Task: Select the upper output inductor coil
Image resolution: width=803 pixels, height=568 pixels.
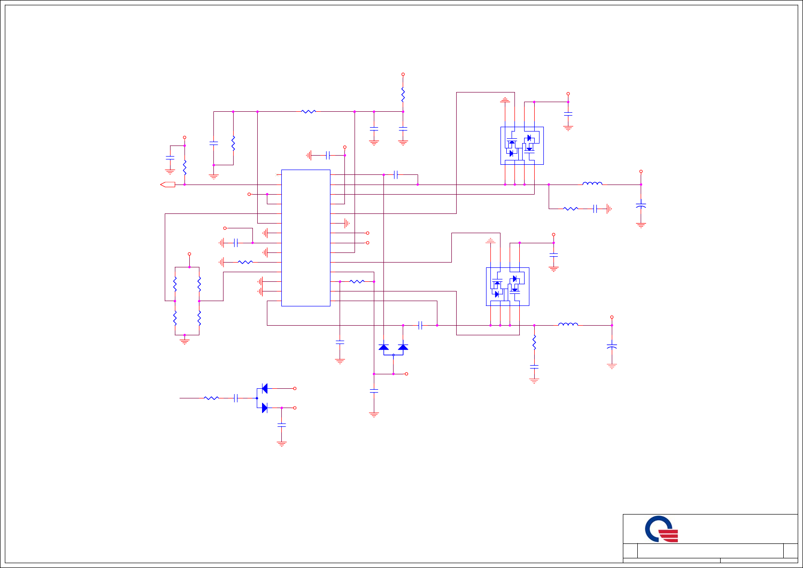Action: 592,183
